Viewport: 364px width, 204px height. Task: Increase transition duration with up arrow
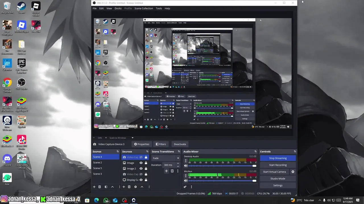pyautogui.click(x=178, y=163)
